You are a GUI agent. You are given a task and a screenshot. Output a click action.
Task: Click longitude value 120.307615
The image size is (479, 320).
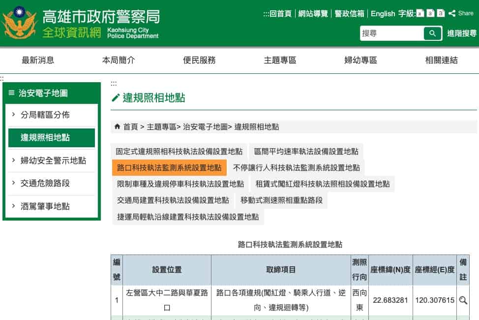pyautogui.click(x=435, y=300)
